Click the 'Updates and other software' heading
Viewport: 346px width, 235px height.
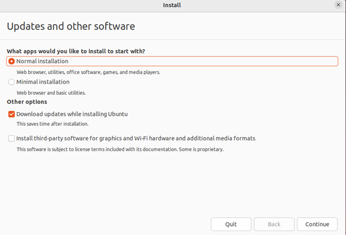pyautogui.click(x=71, y=26)
